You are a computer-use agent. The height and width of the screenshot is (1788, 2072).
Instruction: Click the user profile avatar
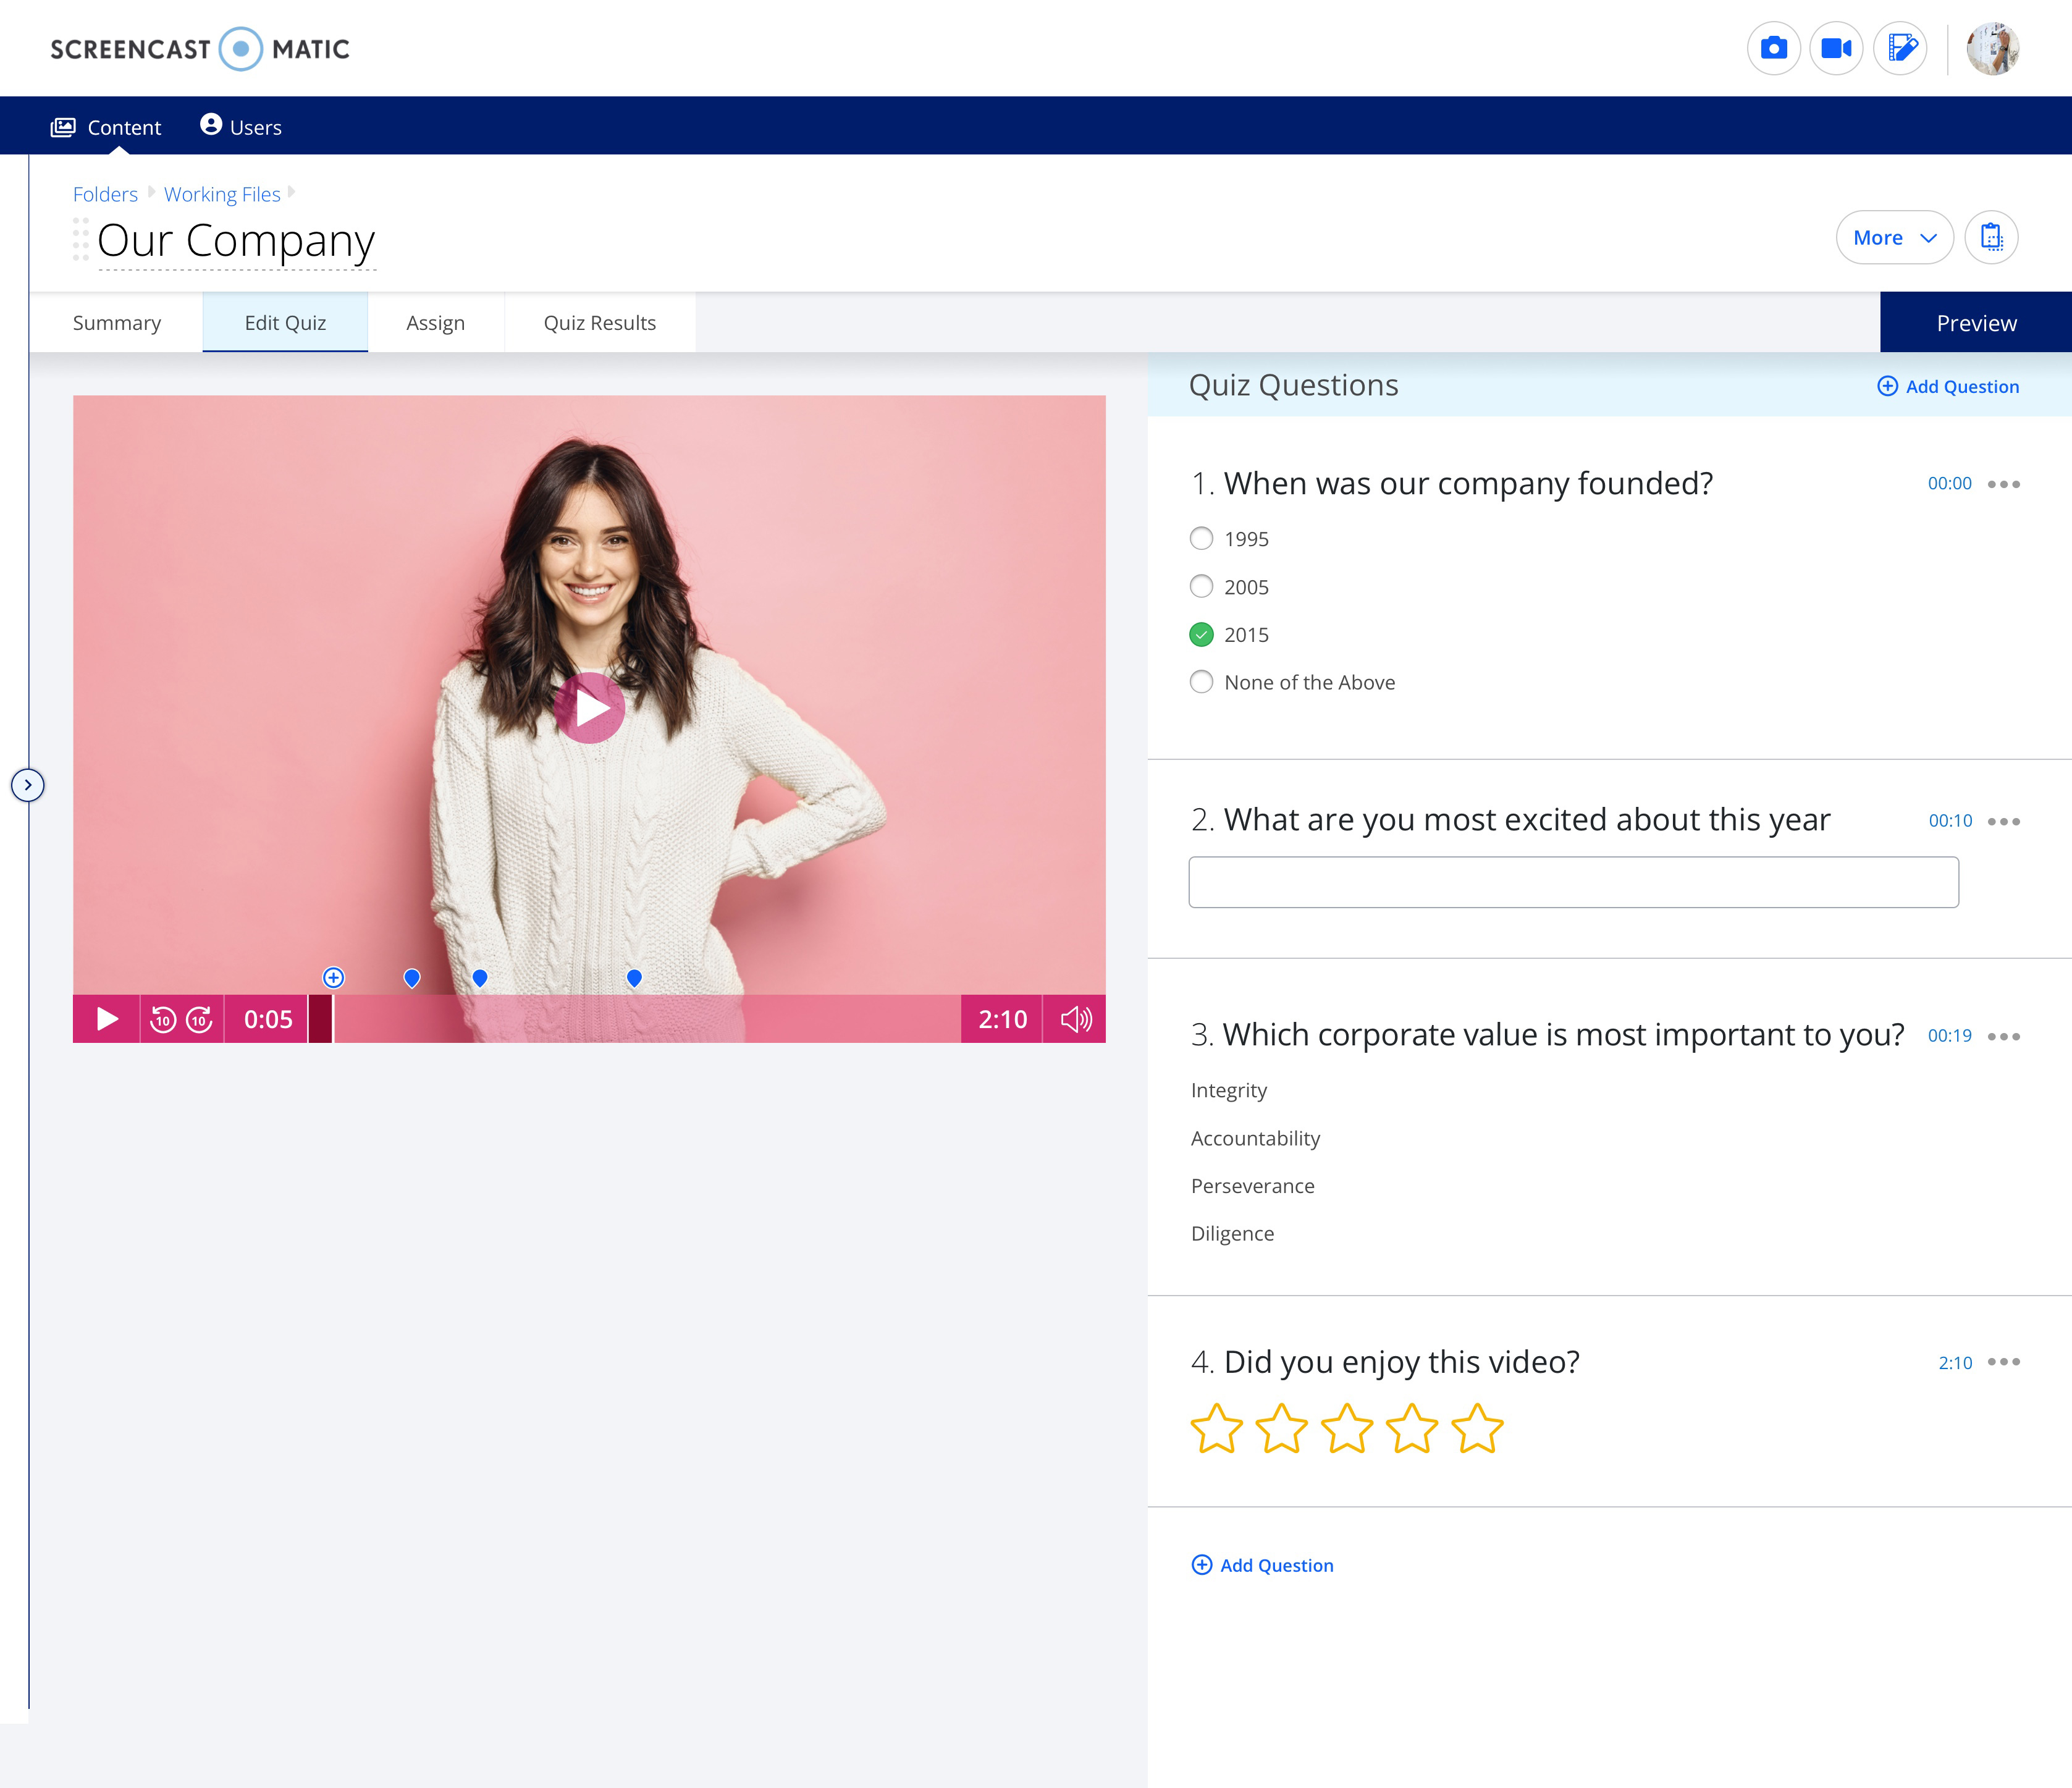[1992, 48]
